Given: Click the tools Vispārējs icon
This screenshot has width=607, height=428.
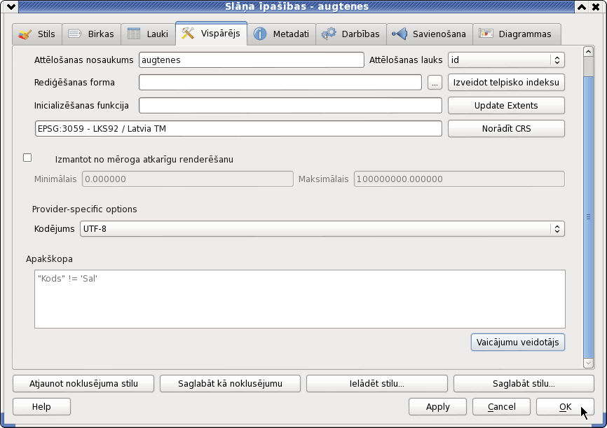Looking at the screenshot, I should [x=188, y=34].
